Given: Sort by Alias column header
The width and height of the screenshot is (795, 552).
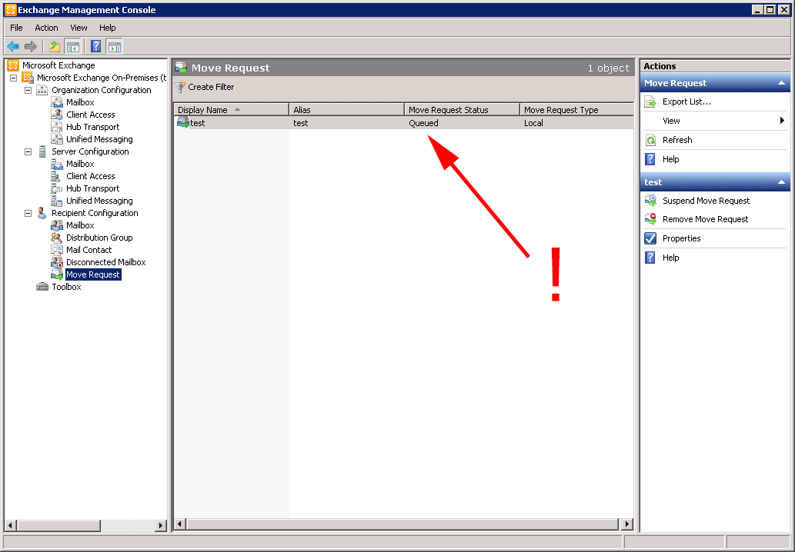Looking at the screenshot, I should pyautogui.click(x=347, y=110).
